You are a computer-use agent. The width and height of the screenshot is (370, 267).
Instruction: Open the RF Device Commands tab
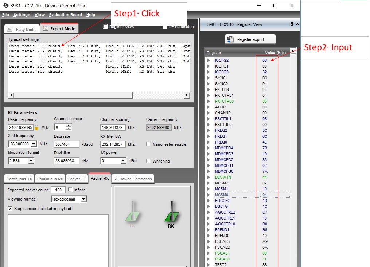133,179
